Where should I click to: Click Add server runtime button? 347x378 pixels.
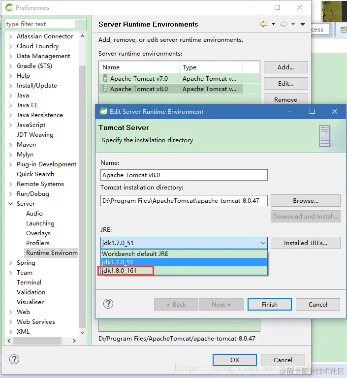click(286, 67)
